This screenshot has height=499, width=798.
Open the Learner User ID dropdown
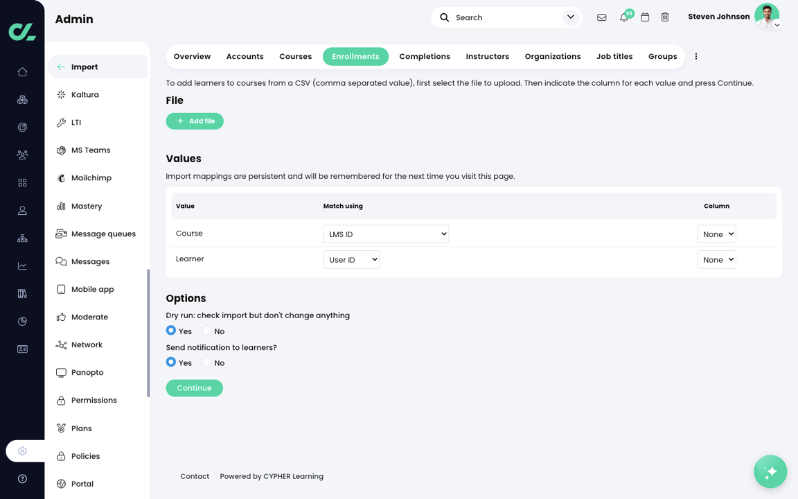tap(351, 259)
